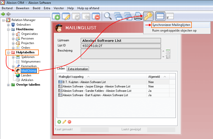Select Organisaties in the tree
Screen dimensions: 213x139
[30, 34]
